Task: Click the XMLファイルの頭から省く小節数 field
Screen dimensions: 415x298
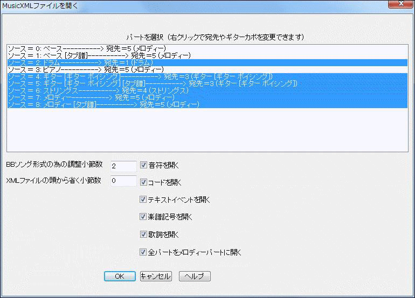Action: point(123,180)
